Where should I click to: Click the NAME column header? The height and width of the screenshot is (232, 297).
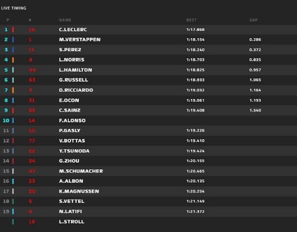65,20
